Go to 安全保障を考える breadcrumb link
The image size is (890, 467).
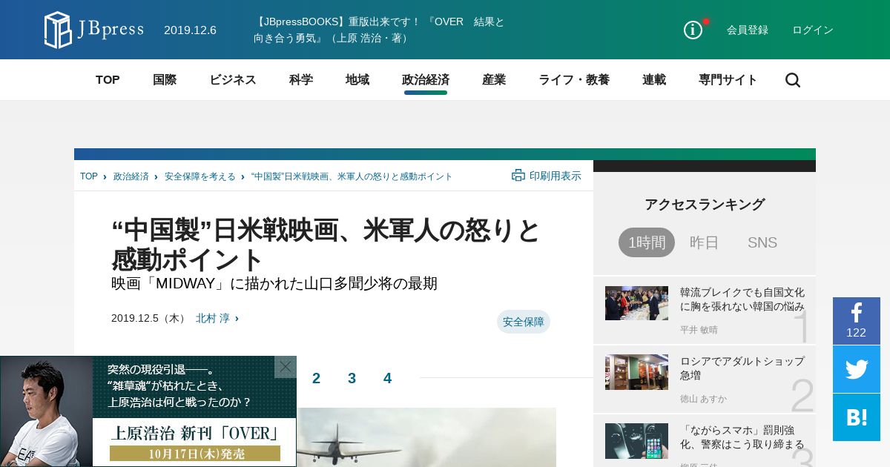[200, 176]
